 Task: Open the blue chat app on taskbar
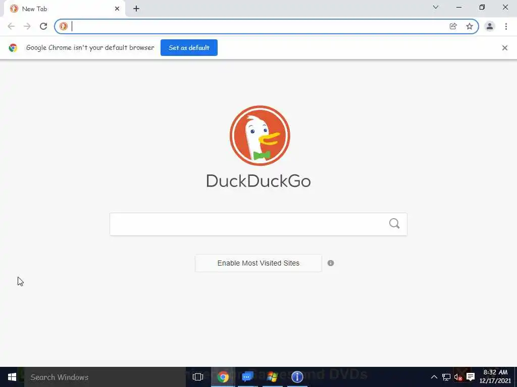tap(247, 377)
